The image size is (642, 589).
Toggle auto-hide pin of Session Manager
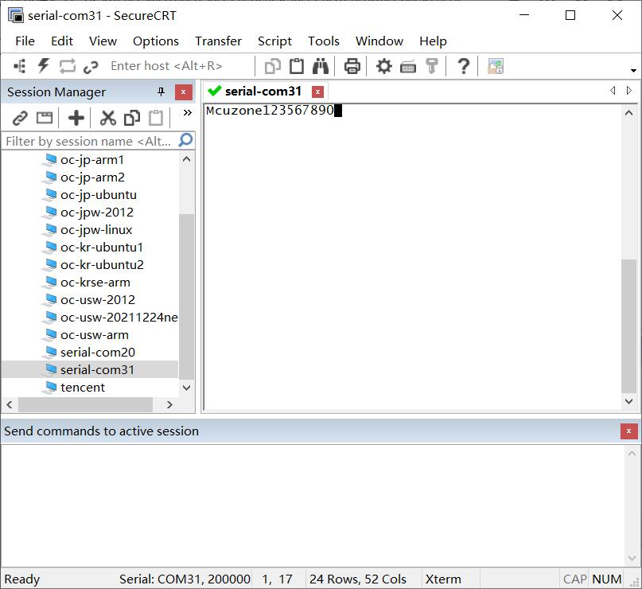click(x=161, y=92)
